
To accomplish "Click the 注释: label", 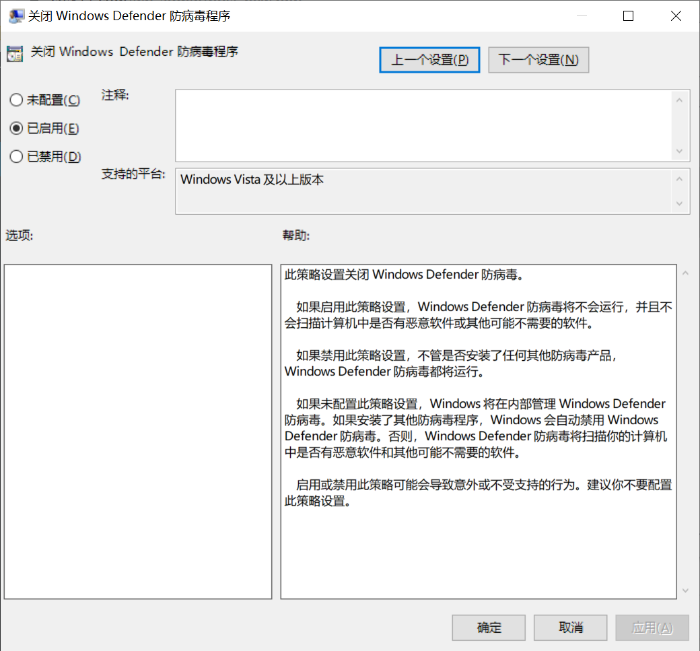I will tap(115, 95).
